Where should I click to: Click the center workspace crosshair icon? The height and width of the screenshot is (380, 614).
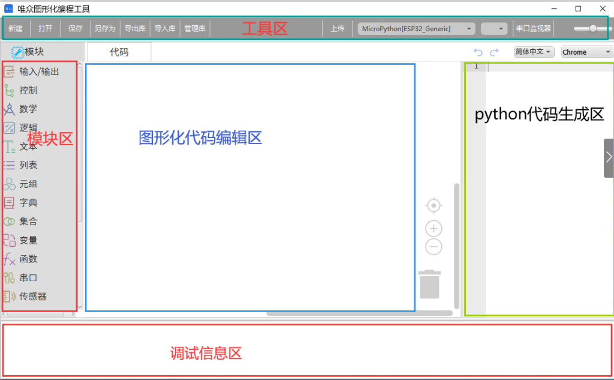[434, 206]
